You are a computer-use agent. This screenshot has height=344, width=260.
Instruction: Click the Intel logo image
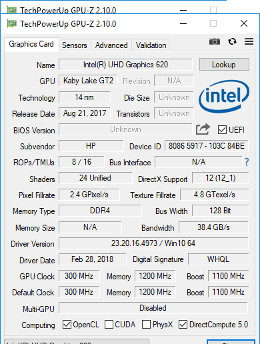(x=224, y=97)
